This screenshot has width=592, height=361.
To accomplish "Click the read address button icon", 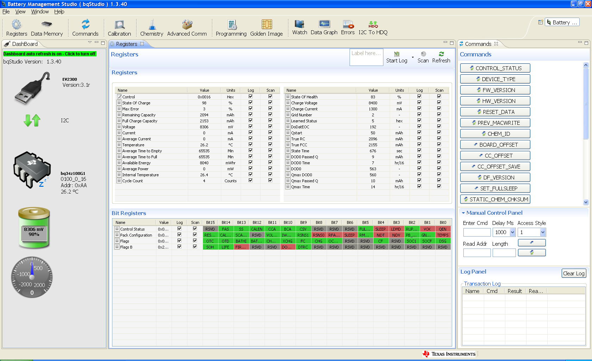I will (x=532, y=252).
